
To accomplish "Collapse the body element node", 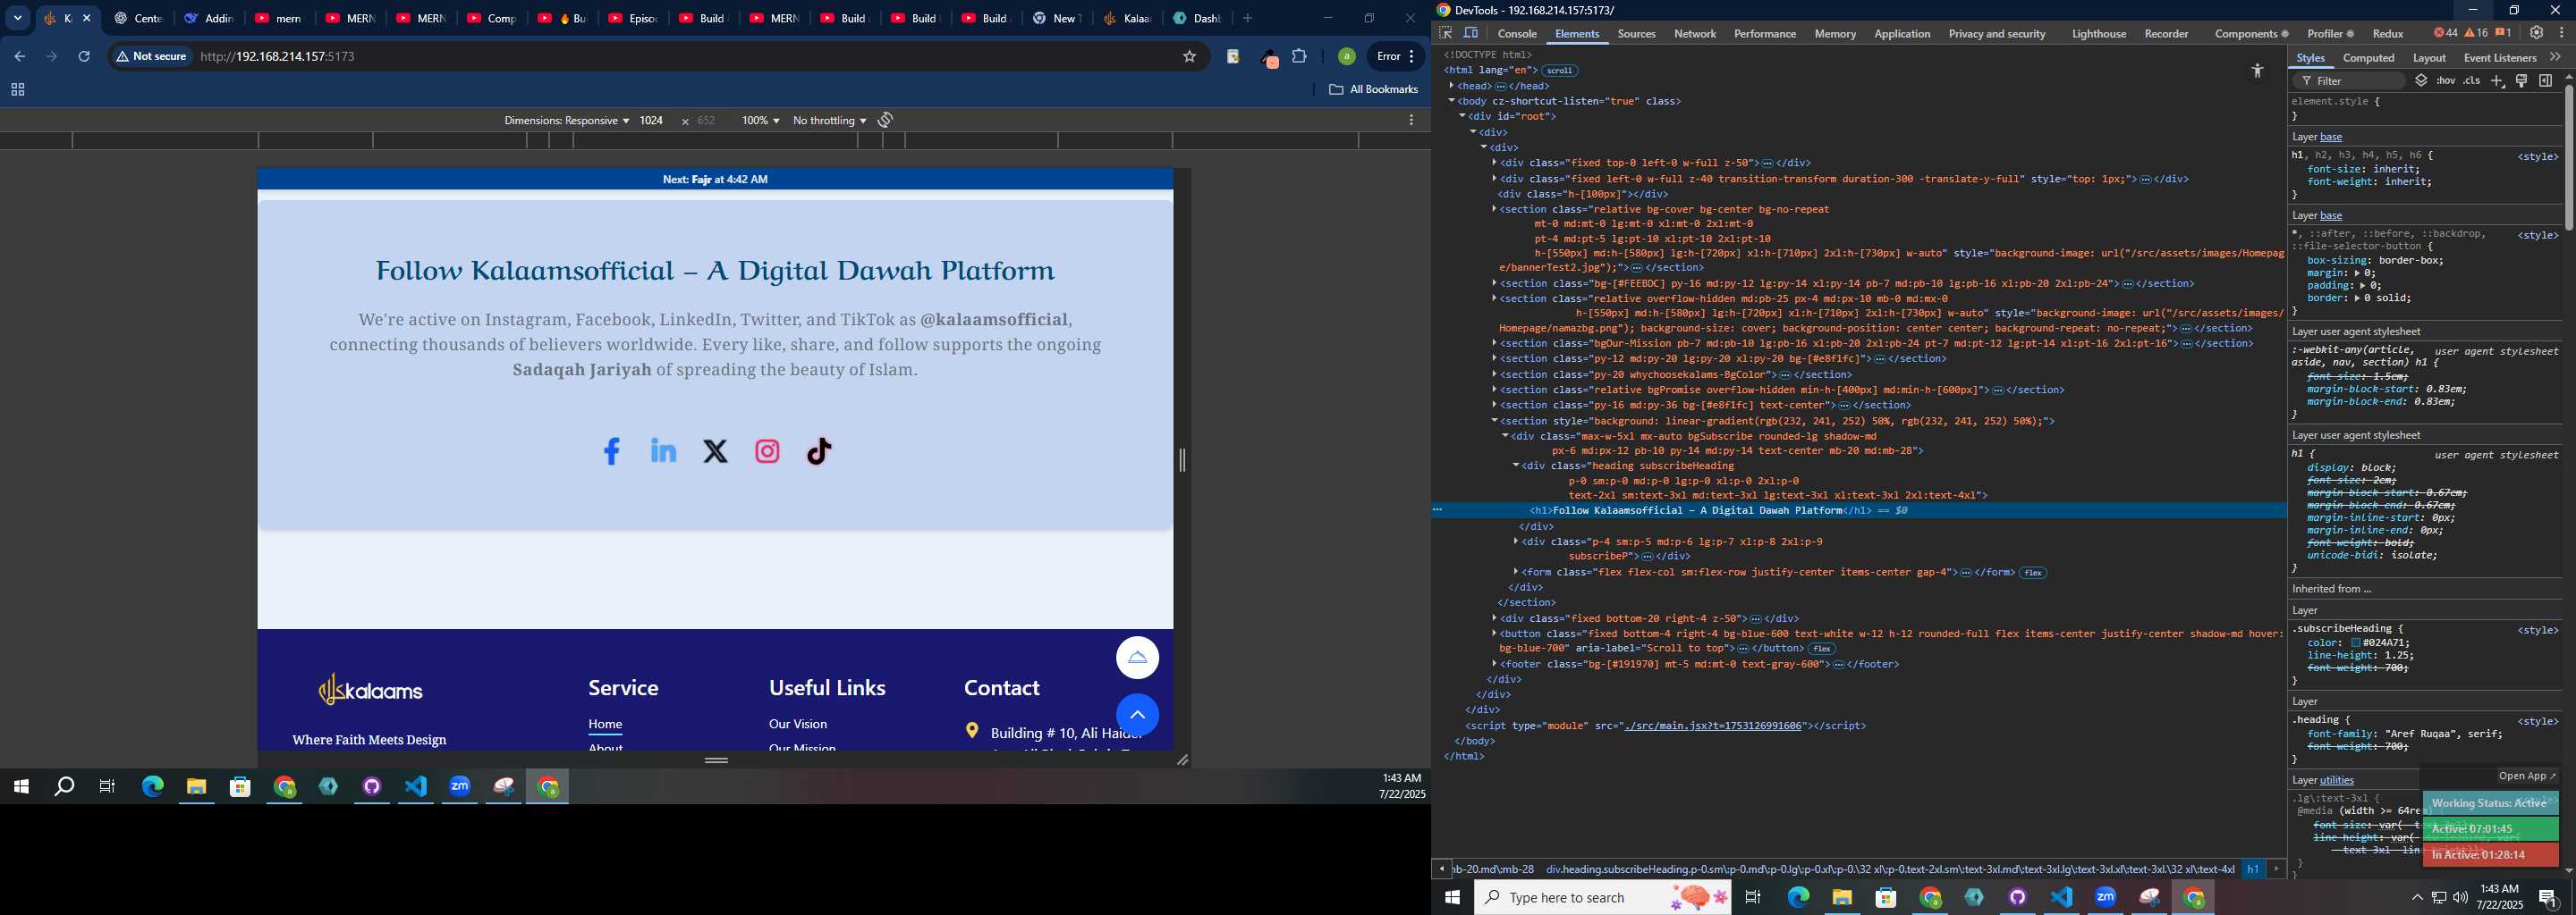I will pos(1451,101).
